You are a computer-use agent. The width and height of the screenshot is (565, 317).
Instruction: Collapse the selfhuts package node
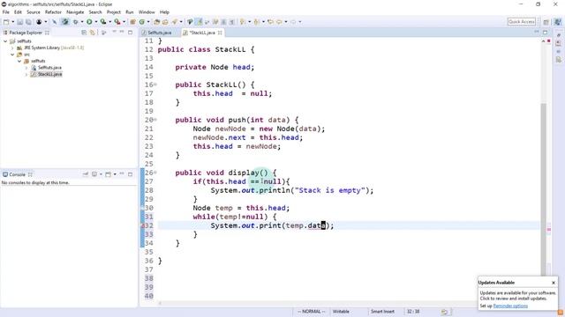pyautogui.click(x=19, y=61)
